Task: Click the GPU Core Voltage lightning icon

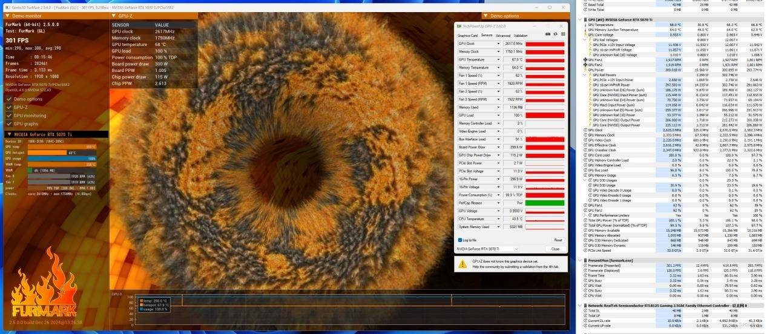Action: pos(585,34)
